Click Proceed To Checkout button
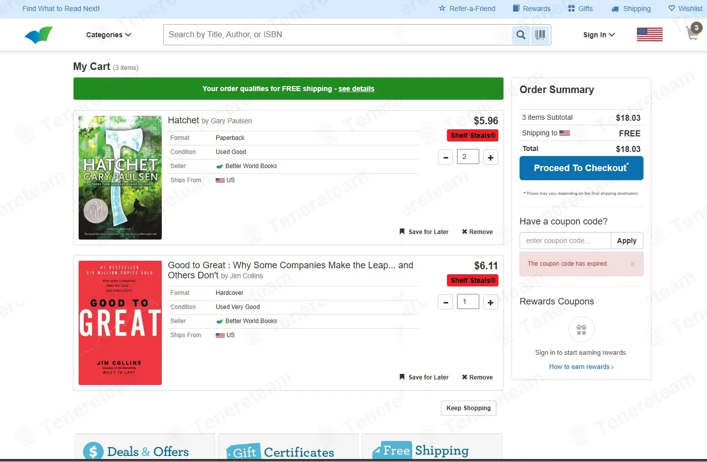Image resolution: width=707 pixels, height=462 pixels. [x=582, y=168]
